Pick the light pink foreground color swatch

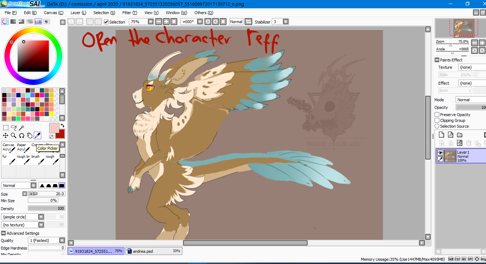[54, 128]
